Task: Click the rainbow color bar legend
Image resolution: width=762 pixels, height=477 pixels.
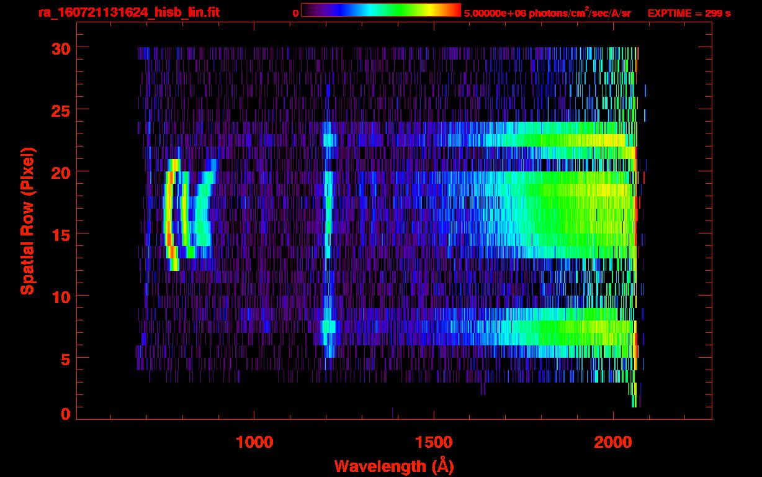Action: (381, 10)
